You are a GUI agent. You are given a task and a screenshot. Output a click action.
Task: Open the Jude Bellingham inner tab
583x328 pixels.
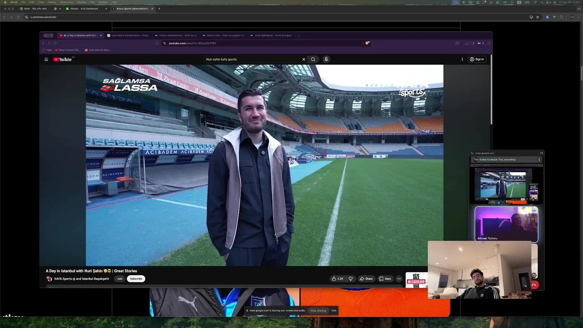(x=271, y=35)
